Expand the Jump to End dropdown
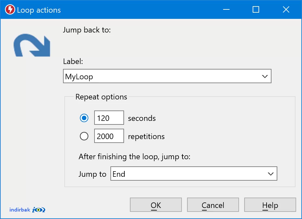Image resolution: width=302 pixels, height=219 pixels. [x=194, y=174]
